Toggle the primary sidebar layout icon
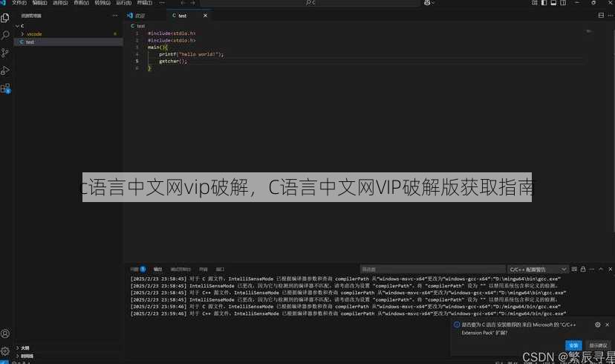The image size is (615, 364). 544,3
